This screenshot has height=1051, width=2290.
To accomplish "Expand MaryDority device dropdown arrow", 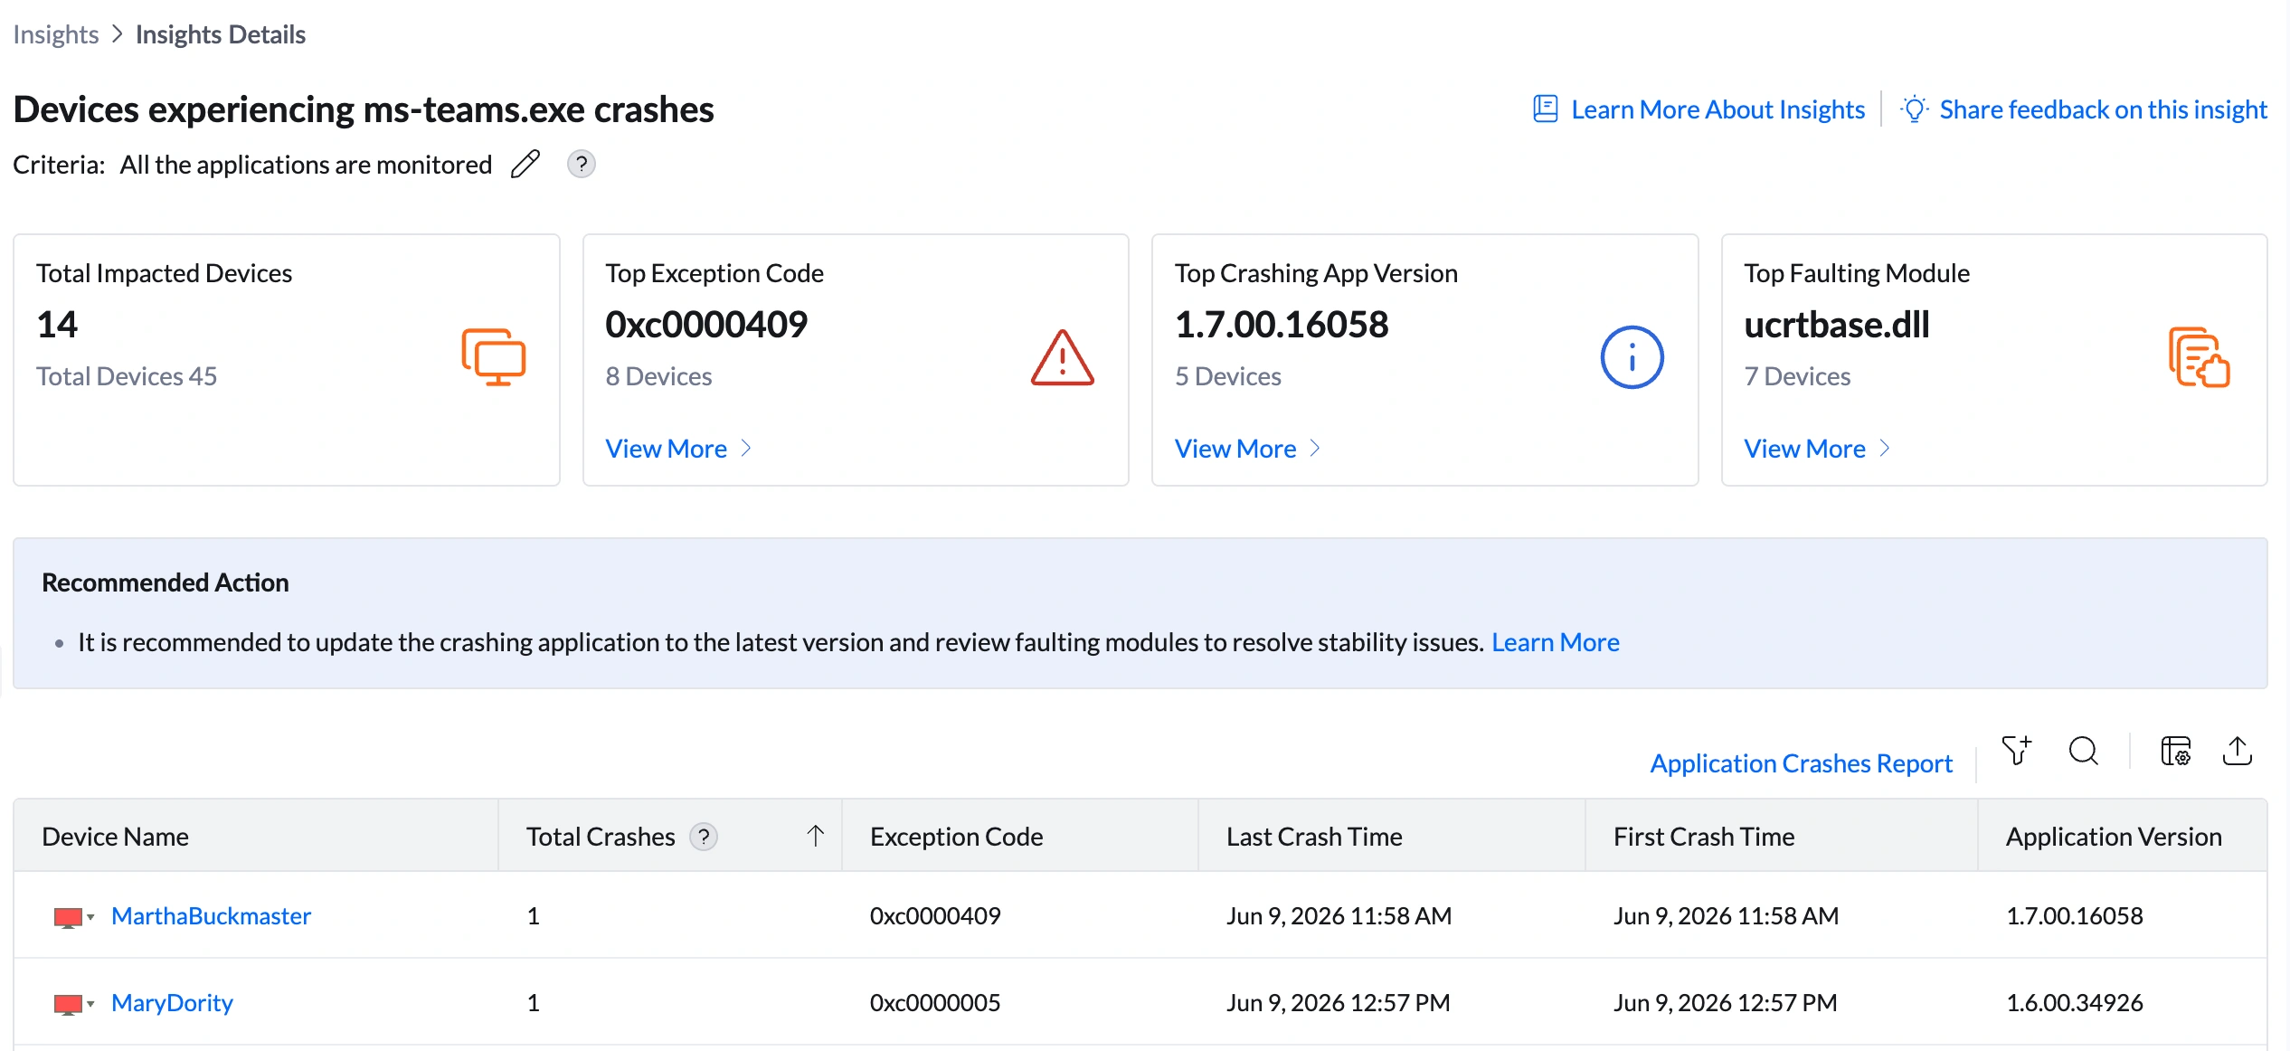I will pos(90,1004).
